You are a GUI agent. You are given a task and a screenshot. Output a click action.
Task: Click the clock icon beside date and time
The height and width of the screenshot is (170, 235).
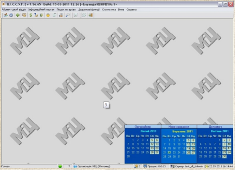(207, 166)
